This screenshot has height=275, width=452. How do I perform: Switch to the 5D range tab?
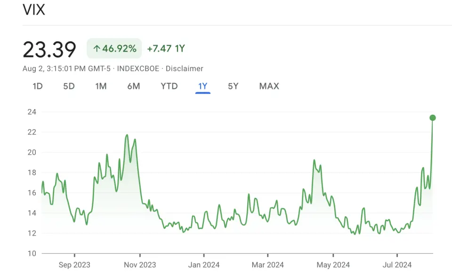tap(69, 86)
